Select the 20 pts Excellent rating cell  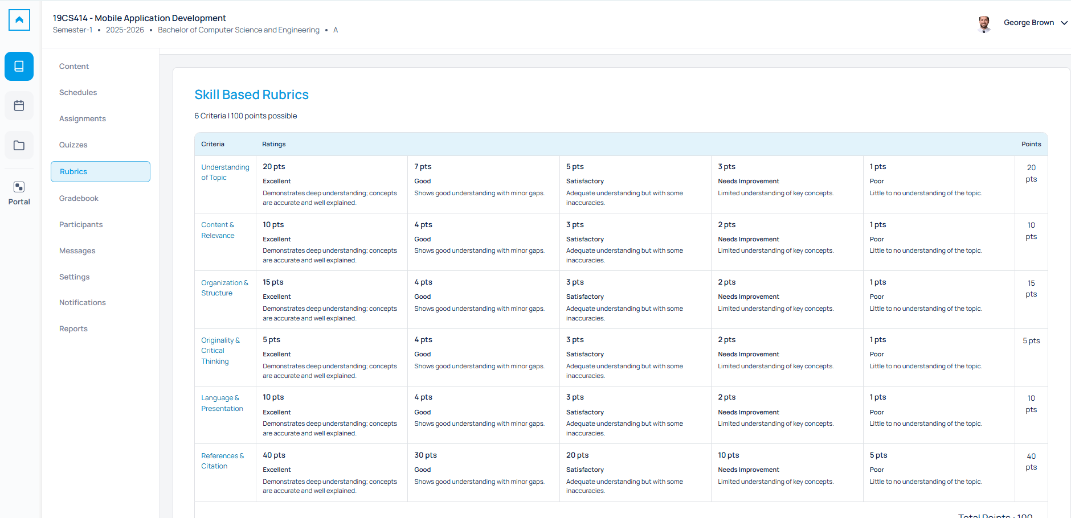point(332,184)
